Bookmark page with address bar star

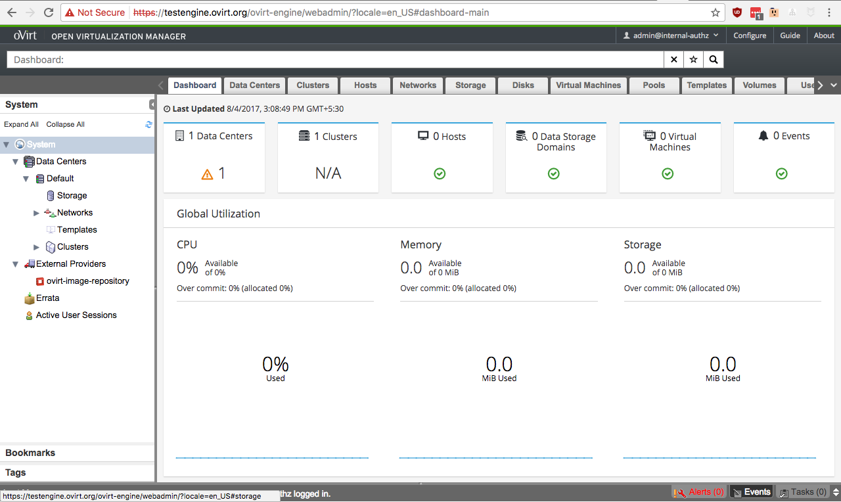click(716, 12)
